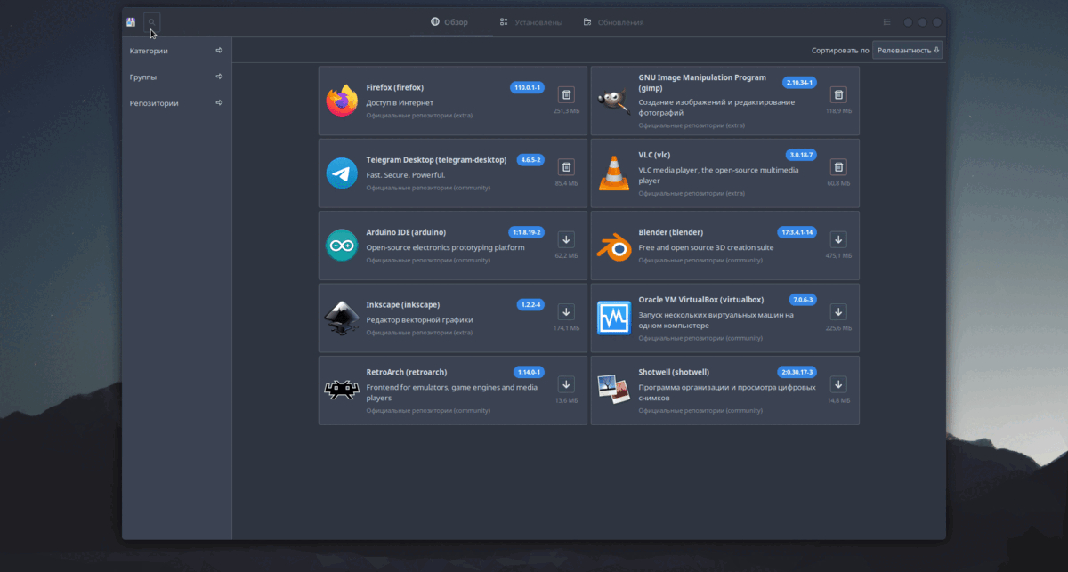1068x572 pixels.
Task: Open the VLC (vlc) title
Action: click(654, 155)
